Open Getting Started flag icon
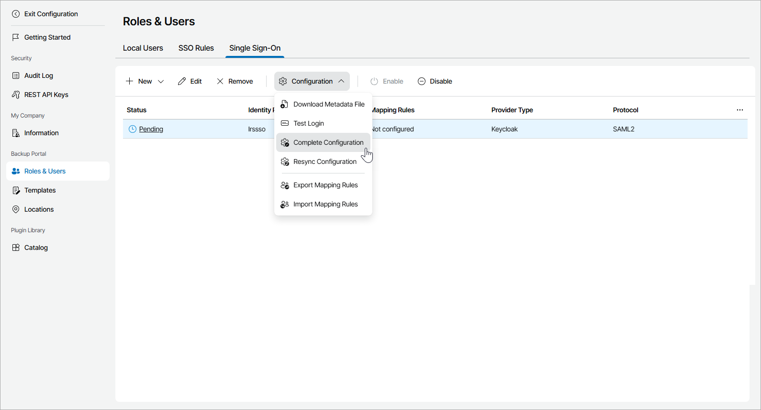The width and height of the screenshot is (761, 410). (x=16, y=37)
